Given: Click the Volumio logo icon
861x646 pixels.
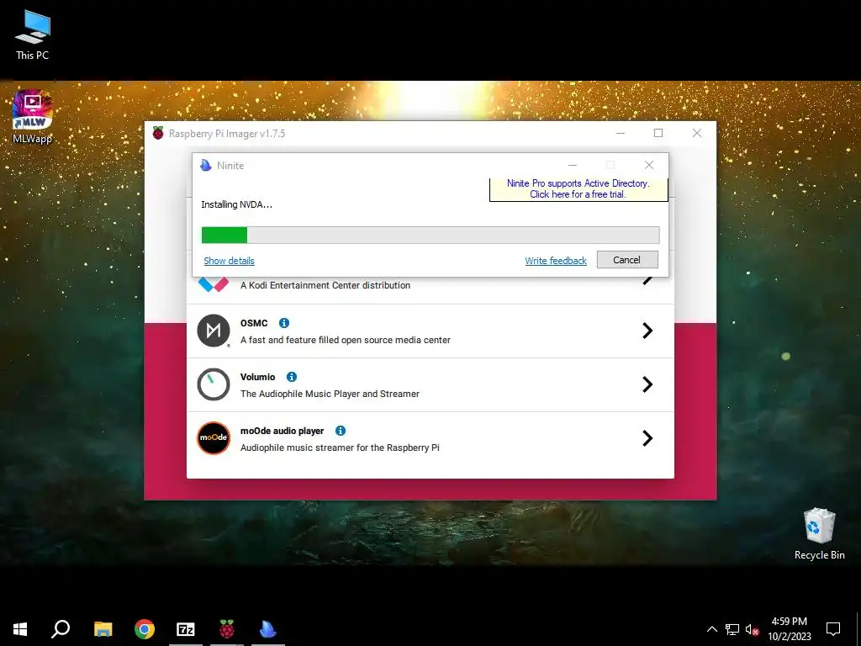Looking at the screenshot, I should (x=214, y=384).
